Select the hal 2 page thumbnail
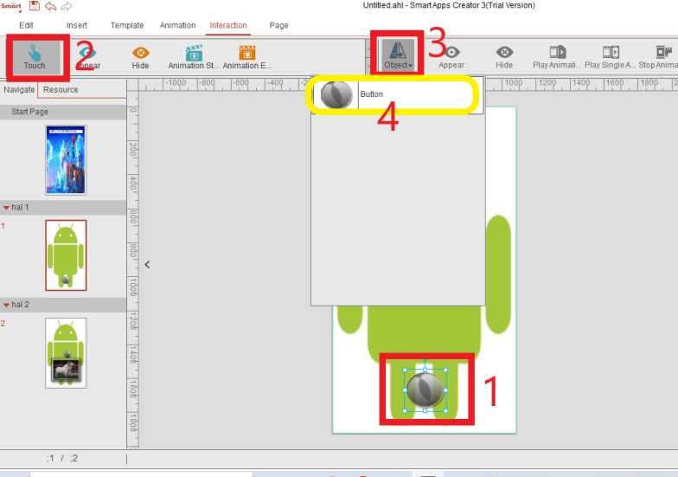The width and height of the screenshot is (678, 477). 66,353
